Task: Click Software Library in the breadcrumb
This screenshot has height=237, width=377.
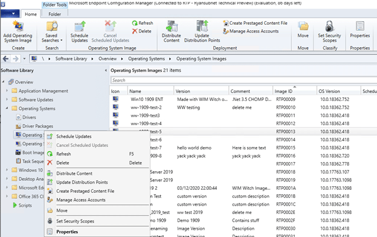Action: (71, 59)
